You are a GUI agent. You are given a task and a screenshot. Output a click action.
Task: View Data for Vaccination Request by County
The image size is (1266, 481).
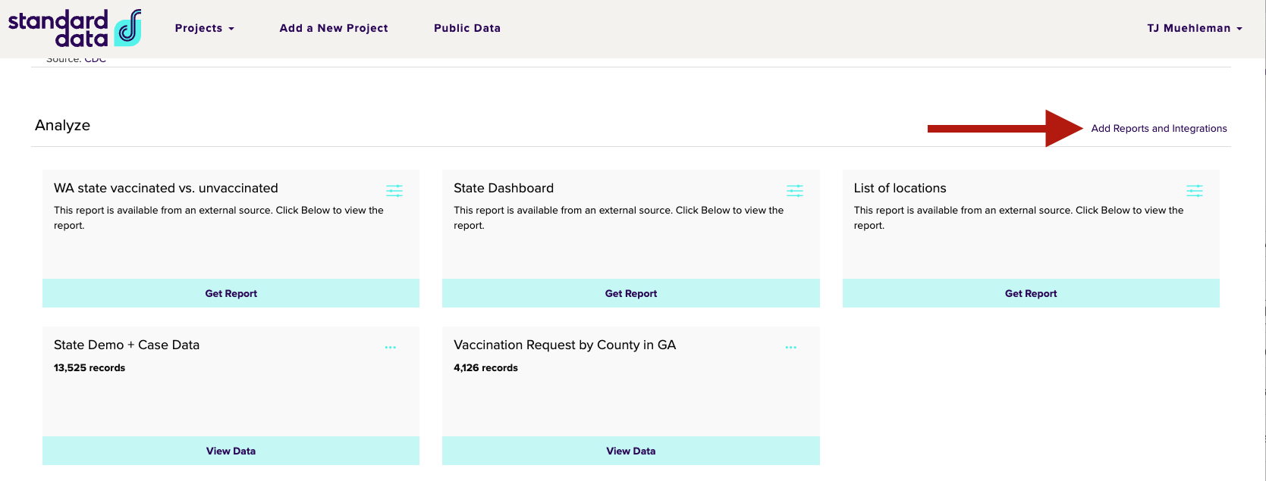coord(630,451)
